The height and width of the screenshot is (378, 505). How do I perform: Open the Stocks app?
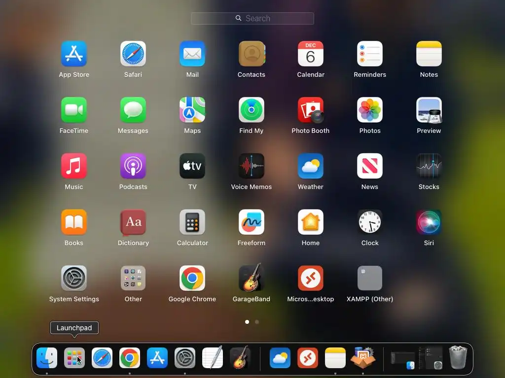pyautogui.click(x=429, y=166)
